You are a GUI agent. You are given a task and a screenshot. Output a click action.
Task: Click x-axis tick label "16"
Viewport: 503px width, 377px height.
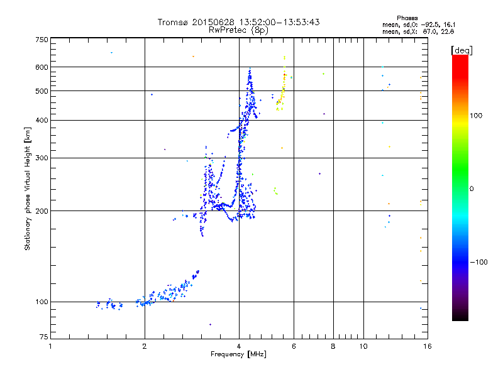click(428, 346)
